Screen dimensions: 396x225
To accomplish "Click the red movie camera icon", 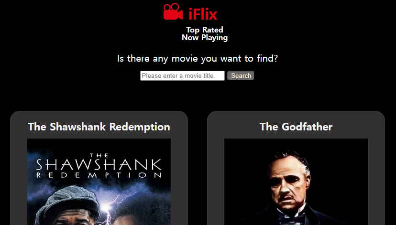I will tap(173, 11).
